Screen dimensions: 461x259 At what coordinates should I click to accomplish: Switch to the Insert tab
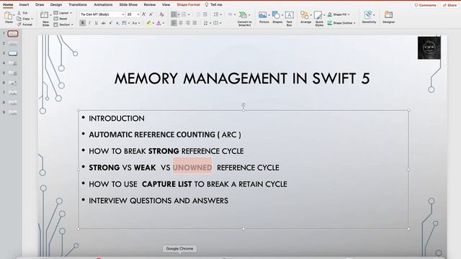(x=24, y=5)
